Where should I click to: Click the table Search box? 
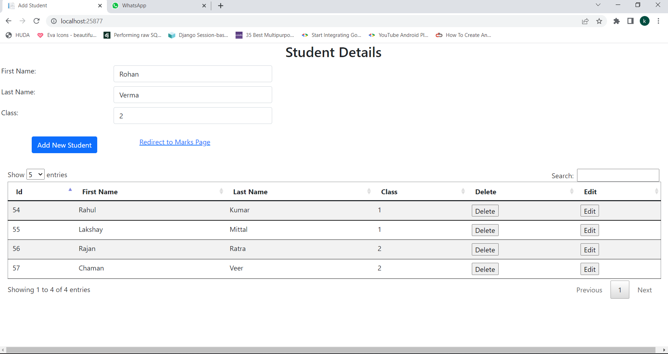(x=618, y=175)
